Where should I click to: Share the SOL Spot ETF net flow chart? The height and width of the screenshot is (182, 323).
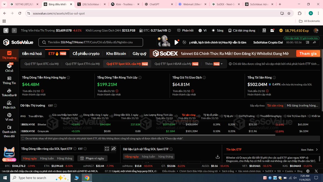coord(114,149)
